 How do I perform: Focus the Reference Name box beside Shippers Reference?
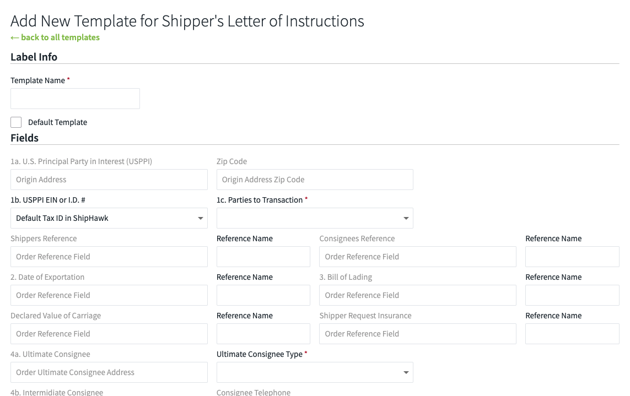263,257
